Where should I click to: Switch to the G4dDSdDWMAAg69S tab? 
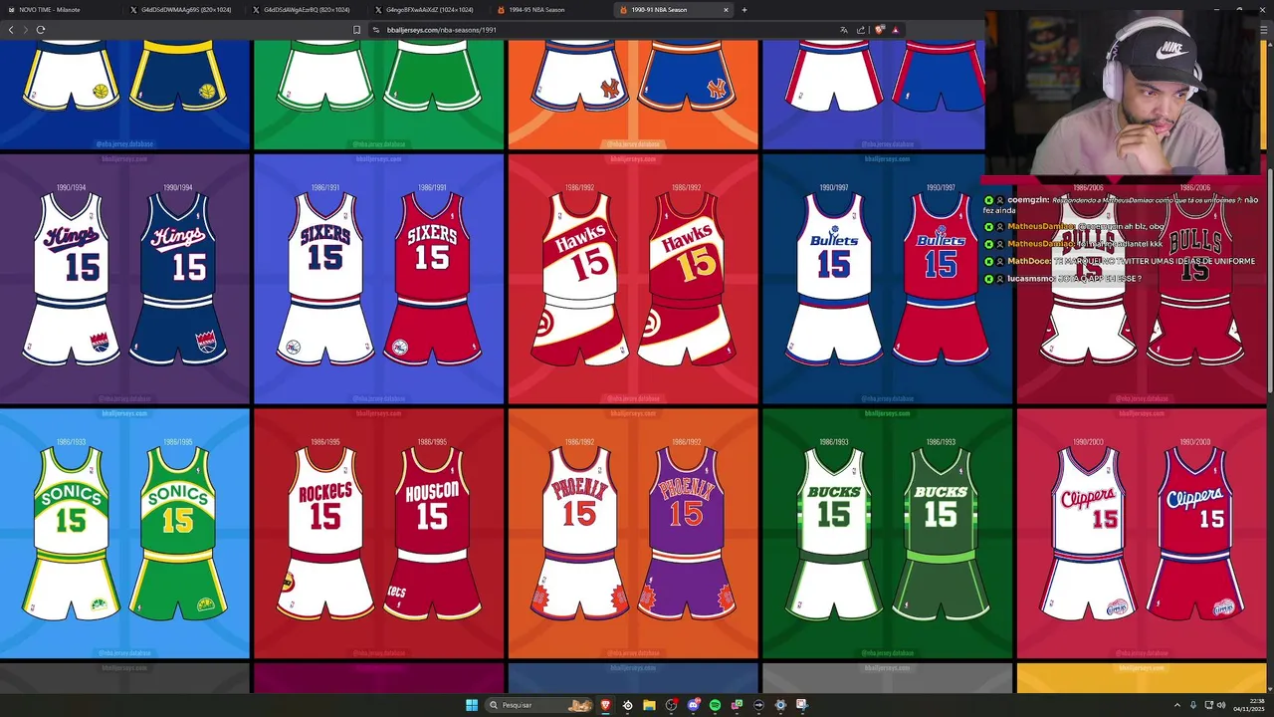coord(185,10)
